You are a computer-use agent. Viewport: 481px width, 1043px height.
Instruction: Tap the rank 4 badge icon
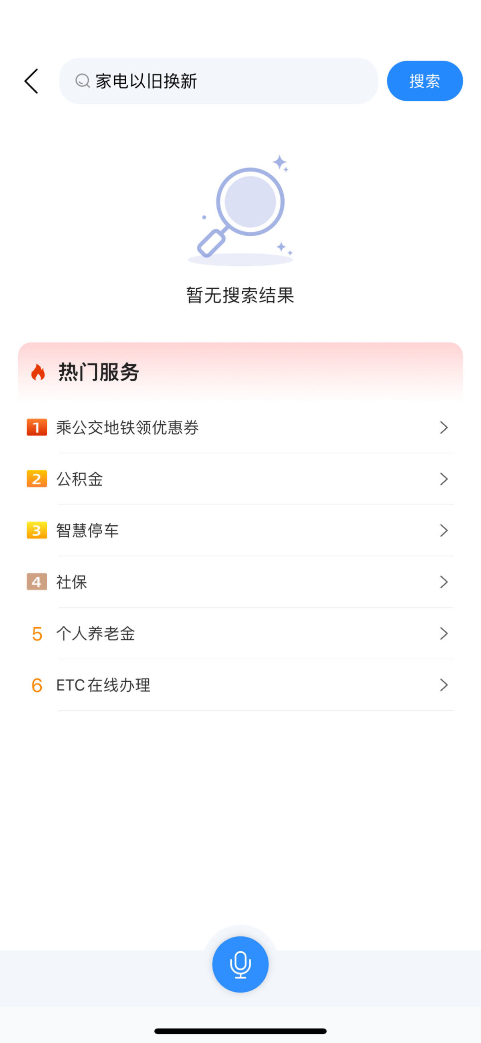37,582
